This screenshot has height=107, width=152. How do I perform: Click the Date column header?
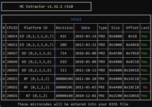86,28
